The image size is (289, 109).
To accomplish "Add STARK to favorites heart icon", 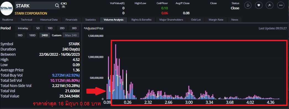I will point(259,5).
